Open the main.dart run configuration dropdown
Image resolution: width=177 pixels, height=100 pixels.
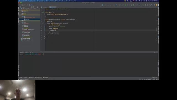tap(119, 5)
